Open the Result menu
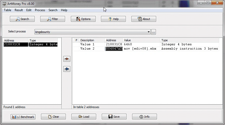 (19, 10)
